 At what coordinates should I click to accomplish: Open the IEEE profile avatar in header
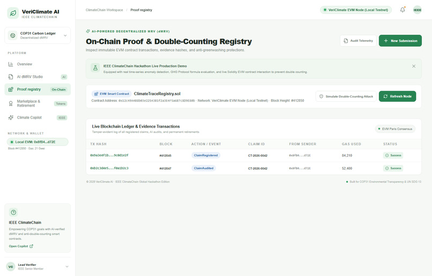pyautogui.click(x=417, y=10)
